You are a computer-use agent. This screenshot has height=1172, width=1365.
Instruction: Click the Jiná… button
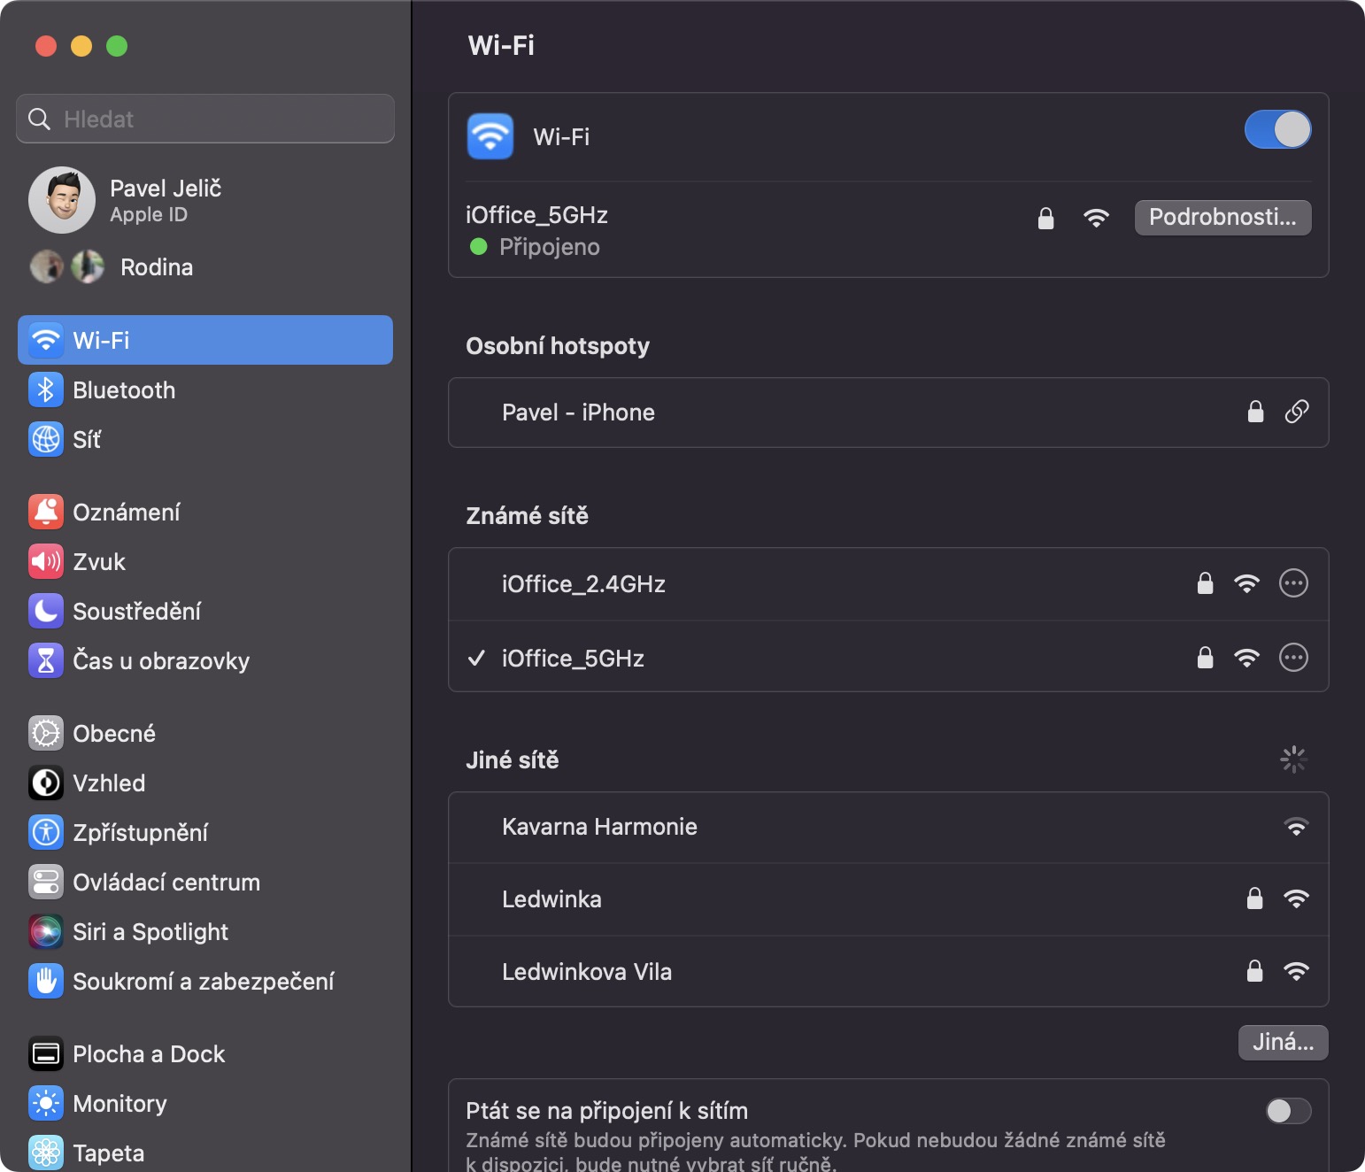coord(1283,1043)
